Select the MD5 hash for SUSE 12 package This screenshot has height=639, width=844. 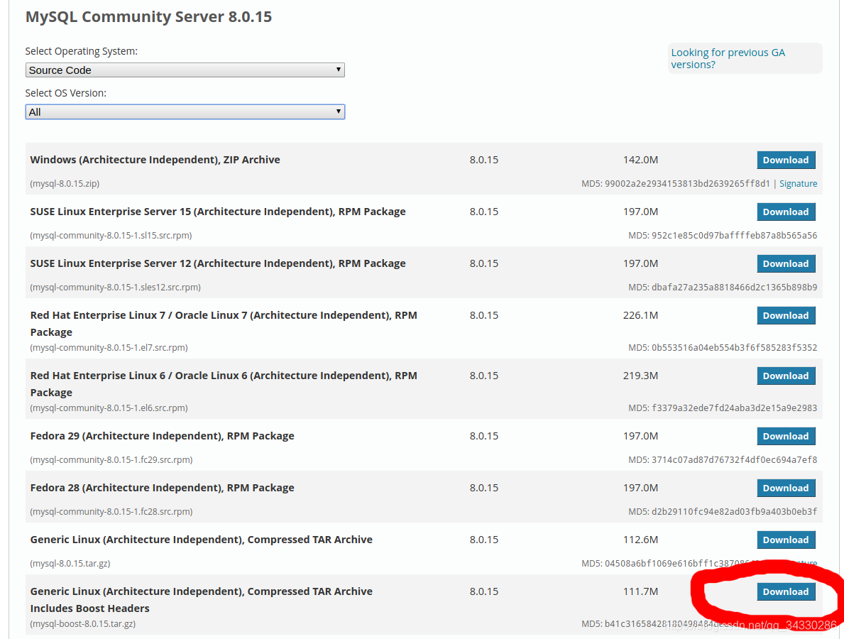click(734, 287)
